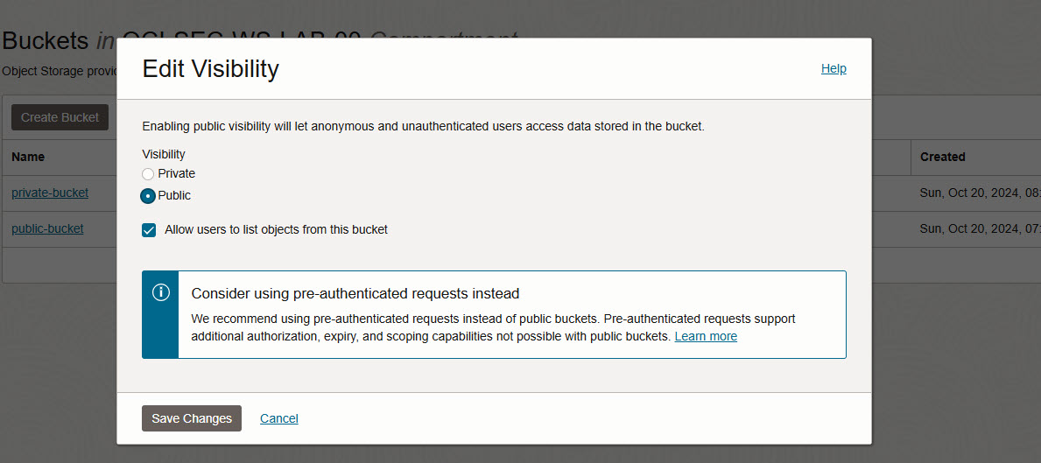Viewport: 1041px width, 463px height.
Task: Open the private-bucket link
Action: click(x=50, y=193)
